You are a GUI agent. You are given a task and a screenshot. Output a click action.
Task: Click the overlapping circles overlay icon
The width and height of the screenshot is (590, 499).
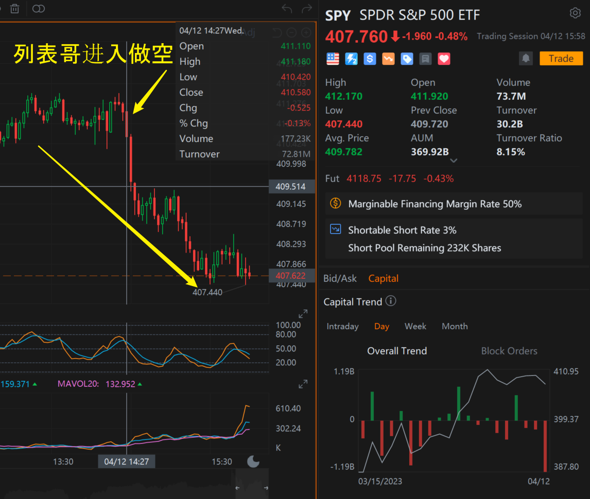[x=39, y=8]
